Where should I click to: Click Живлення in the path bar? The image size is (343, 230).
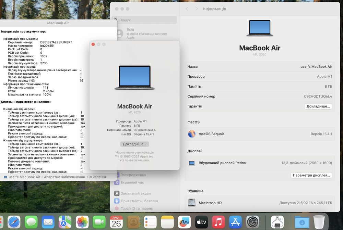pyautogui.click(x=98, y=177)
